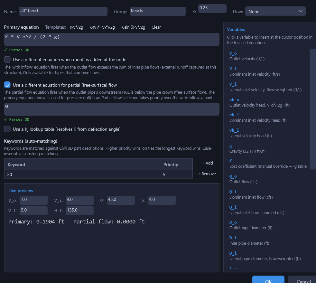This screenshot has width=316, height=283.
Task: Cancel the dialog
Action: (302, 279)
